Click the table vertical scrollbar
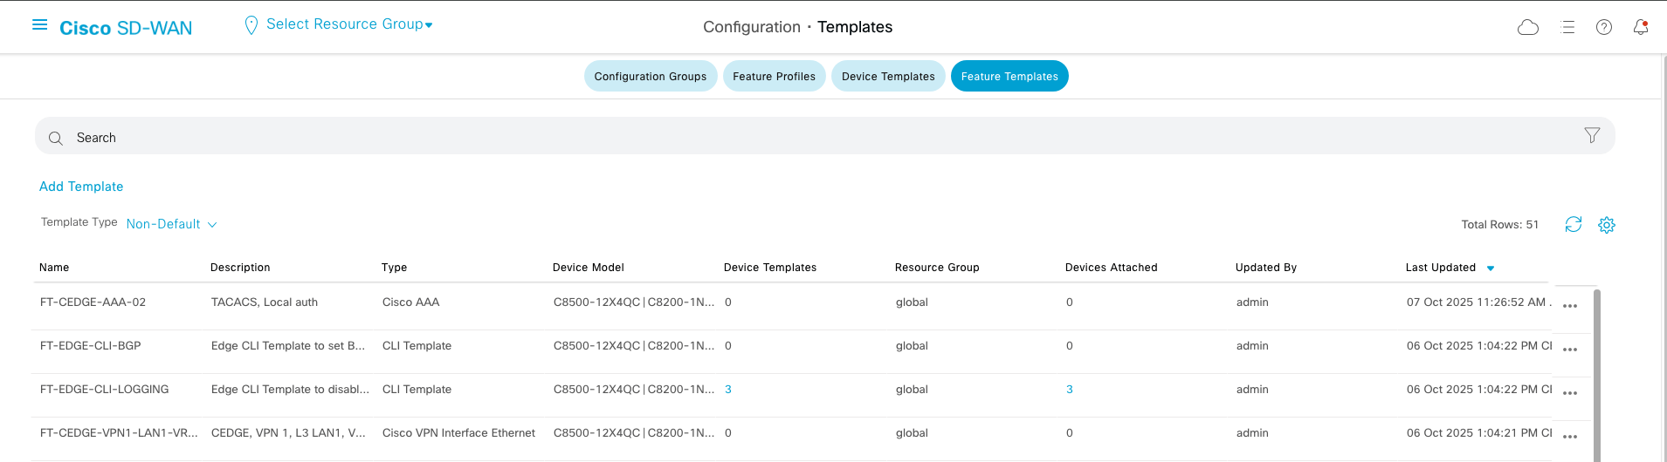The width and height of the screenshot is (1667, 462). tap(1597, 375)
